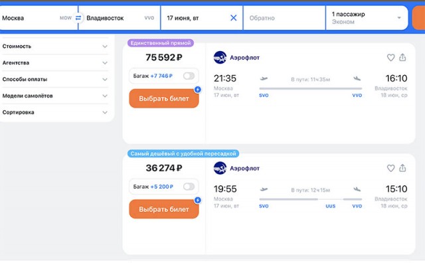Viewport: 425px width, 263px height.
Task: Click SVO code on connecting flight
Action: [264, 206]
